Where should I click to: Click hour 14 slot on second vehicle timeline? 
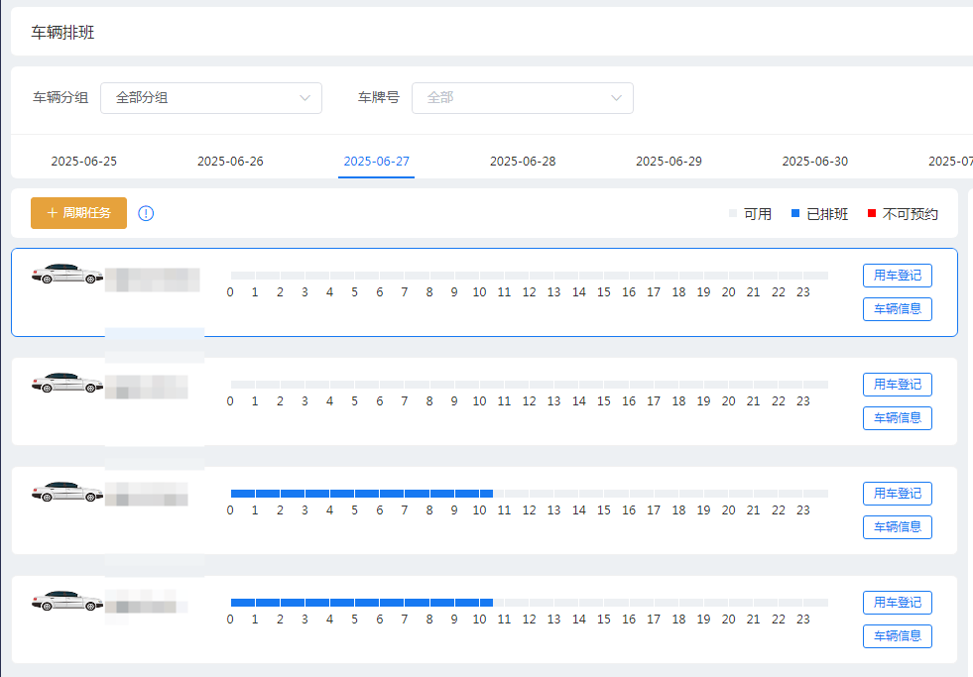coord(591,385)
